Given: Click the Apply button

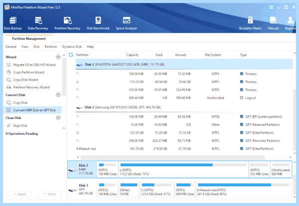Looking at the screenshot, I should (x=19, y=194).
